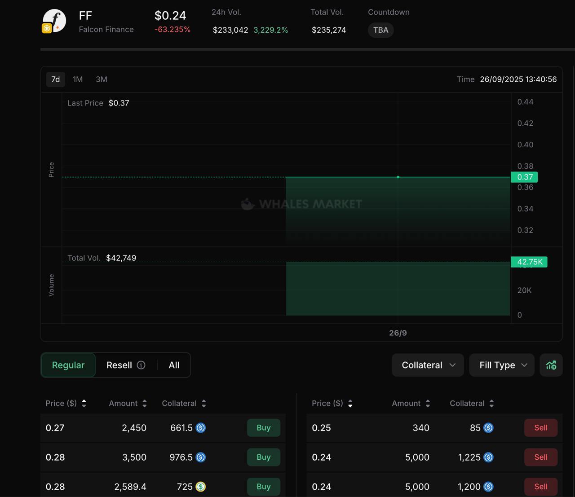The height and width of the screenshot is (497, 575).
Task: Sell into 0.24 offer with 1,225 collateral
Action: (x=541, y=457)
